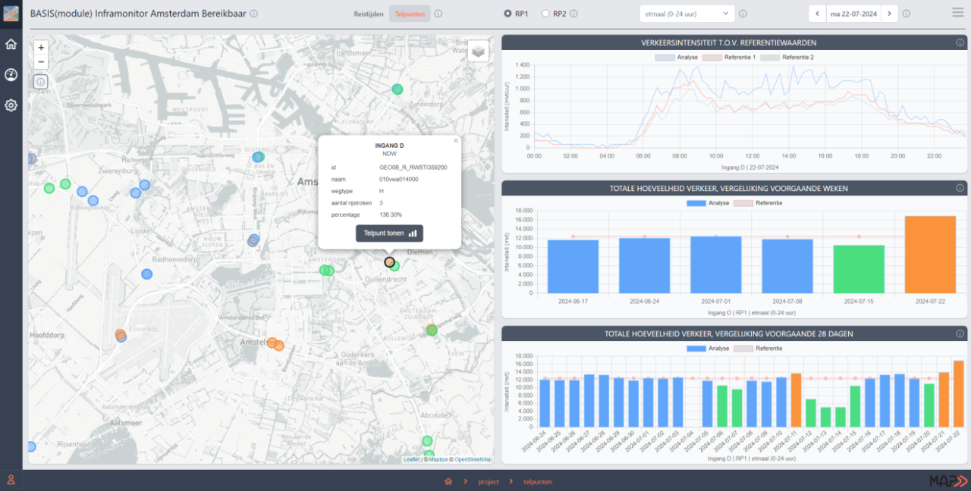Click the next-date chevron beside the datepicker

click(889, 13)
